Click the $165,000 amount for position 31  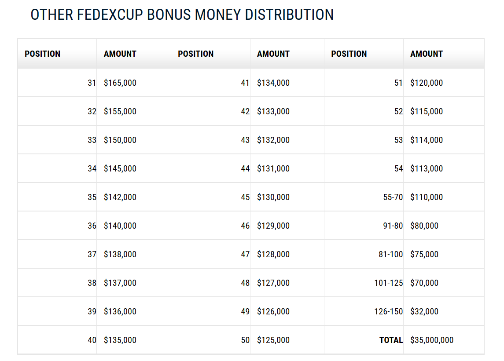pyautogui.click(x=120, y=83)
